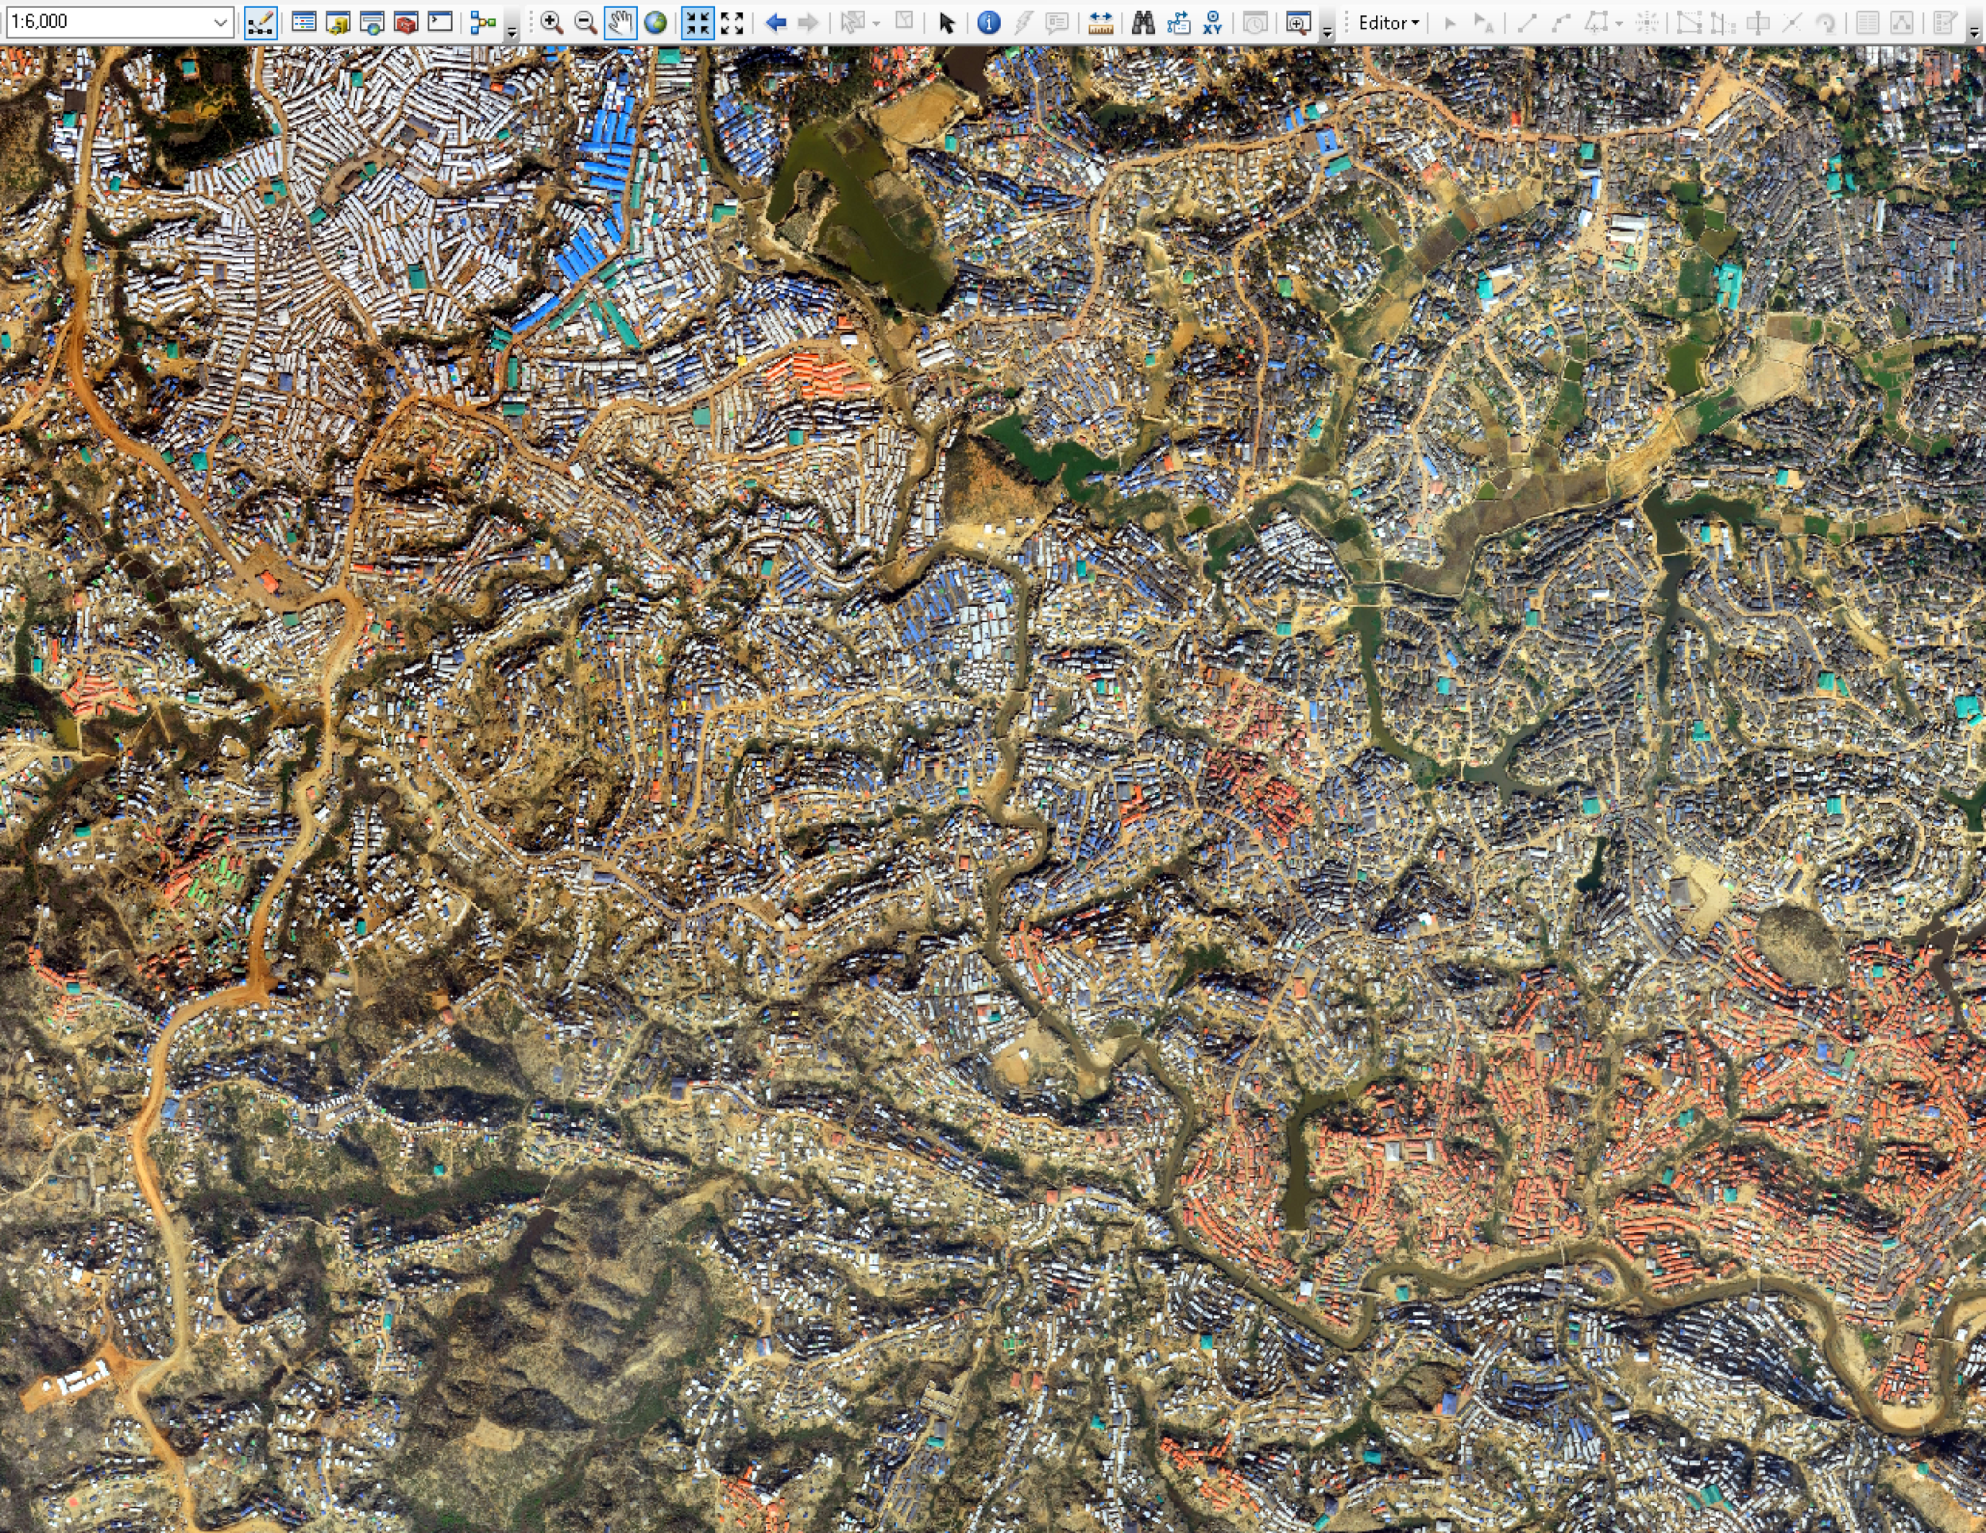1986x1533 pixels.
Task: Select the Zoom Out tool
Action: (x=585, y=23)
